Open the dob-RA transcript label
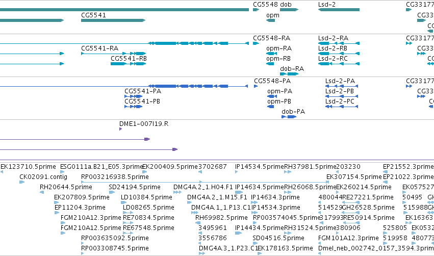This screenshot has height=256, width=434. [x=292, y=69]
